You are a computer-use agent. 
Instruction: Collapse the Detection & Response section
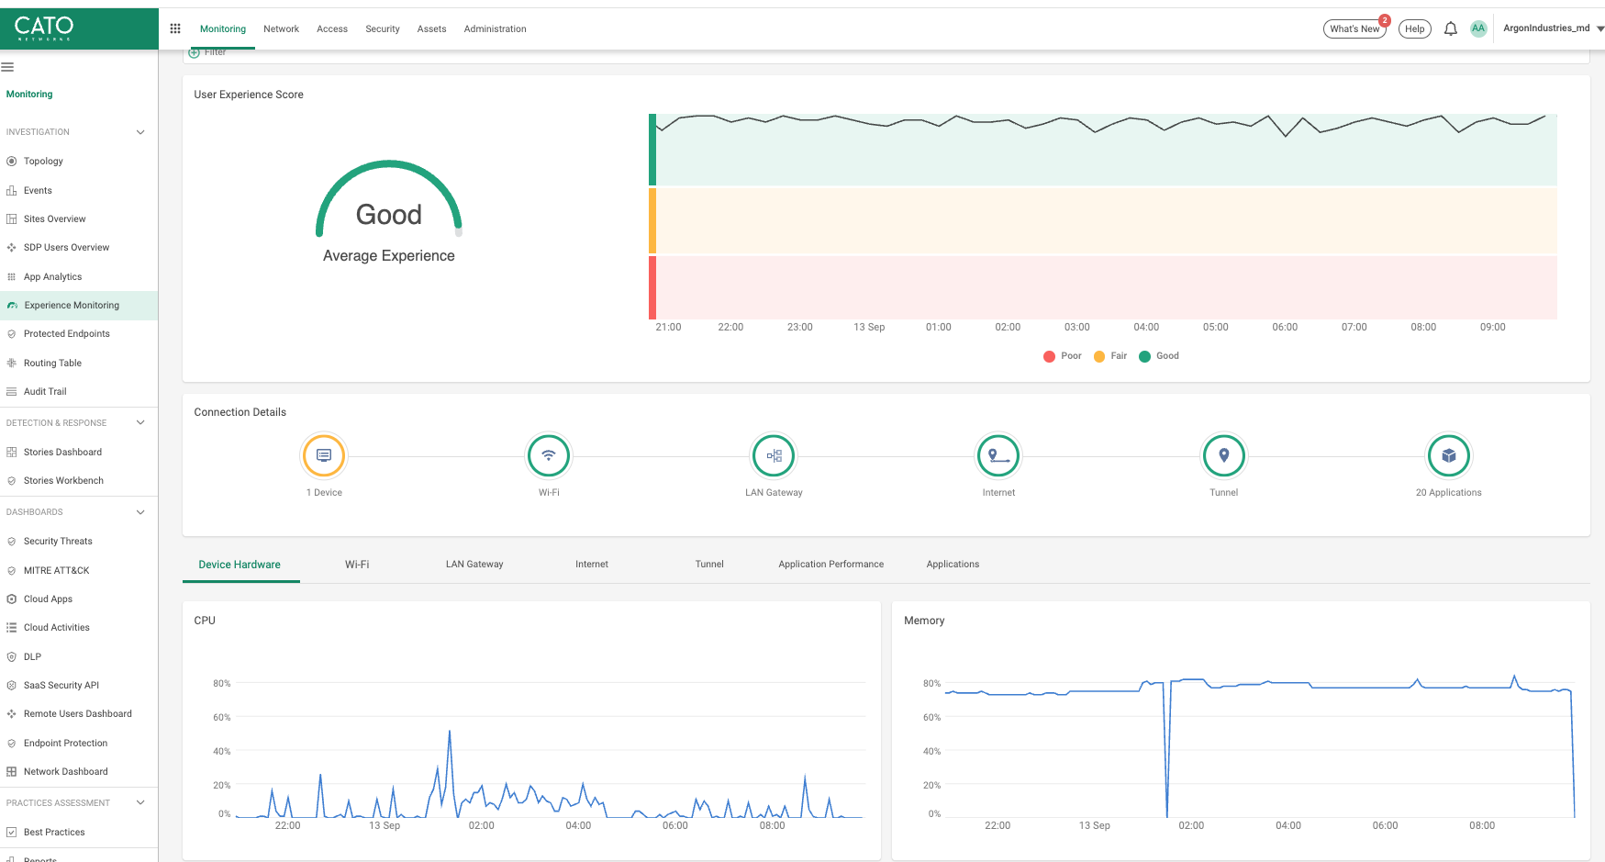tap(140, 423)
